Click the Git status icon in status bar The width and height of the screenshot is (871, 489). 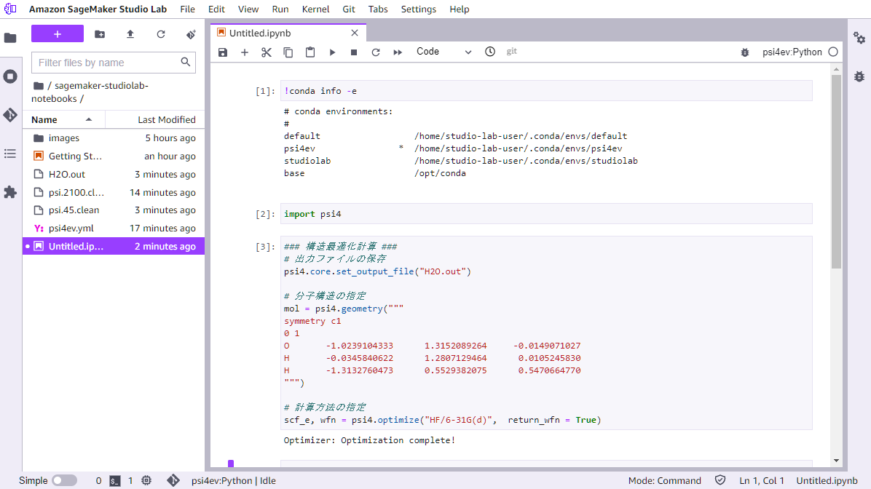[173, 481]
